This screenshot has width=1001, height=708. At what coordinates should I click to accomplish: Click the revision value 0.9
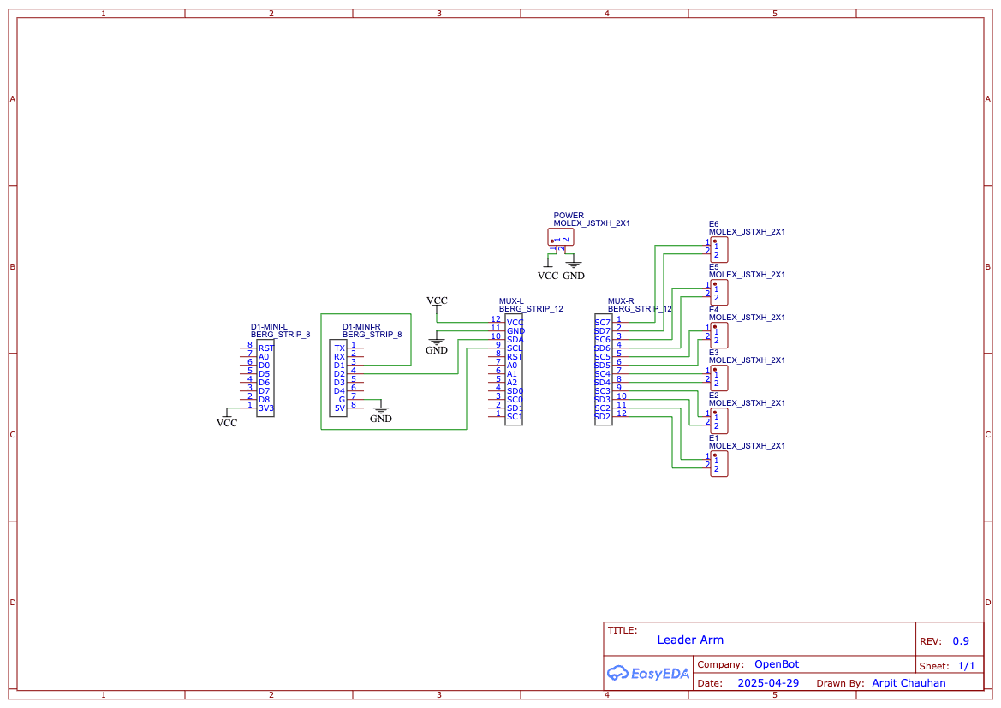(961, 641)
